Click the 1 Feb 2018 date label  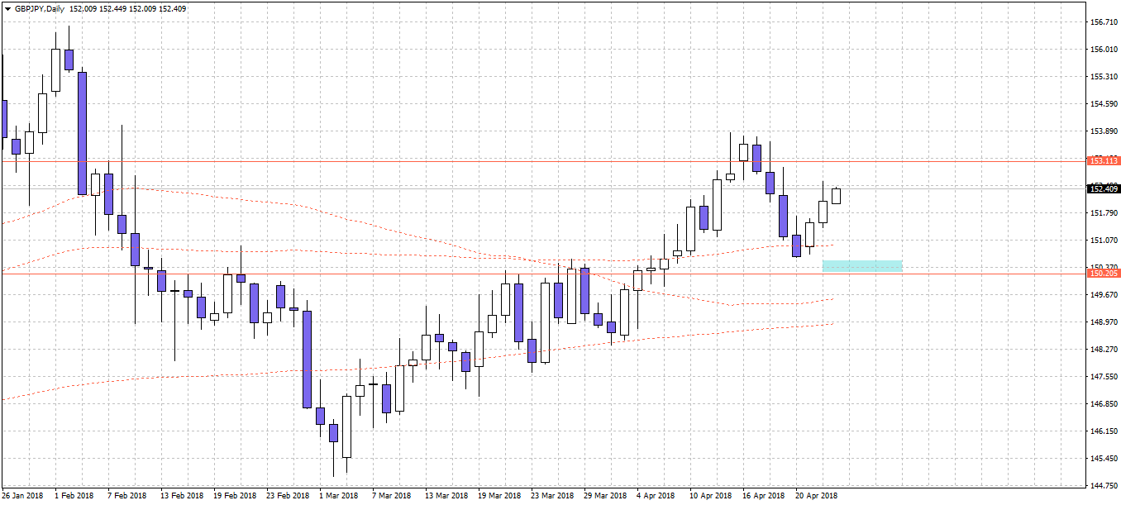tap(74, 496)
